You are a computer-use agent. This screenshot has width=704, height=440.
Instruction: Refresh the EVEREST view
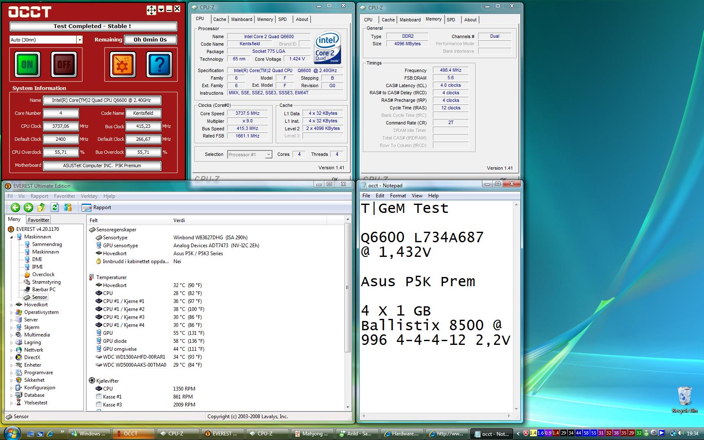[x=54, y=207]
